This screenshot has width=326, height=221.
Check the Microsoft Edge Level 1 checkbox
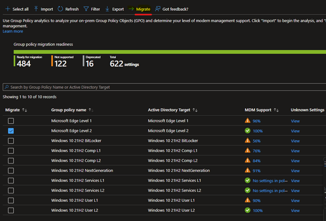coord(11,121)
